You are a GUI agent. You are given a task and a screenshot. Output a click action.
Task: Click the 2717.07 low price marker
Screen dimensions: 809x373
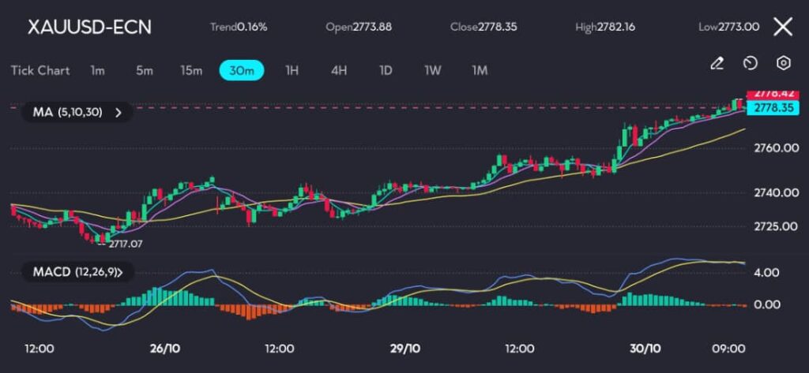[125, 244]
